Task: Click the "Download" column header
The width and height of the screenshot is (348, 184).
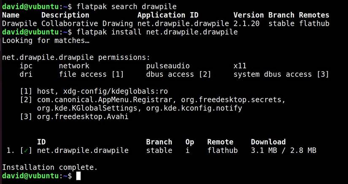Action: [268, 142]
